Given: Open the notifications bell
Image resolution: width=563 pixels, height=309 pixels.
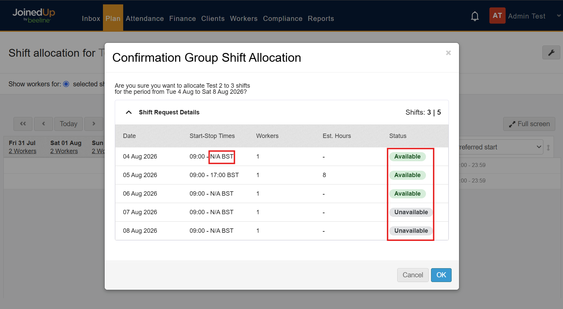Looking at the screenshot, I should click(x=475, y=16).
